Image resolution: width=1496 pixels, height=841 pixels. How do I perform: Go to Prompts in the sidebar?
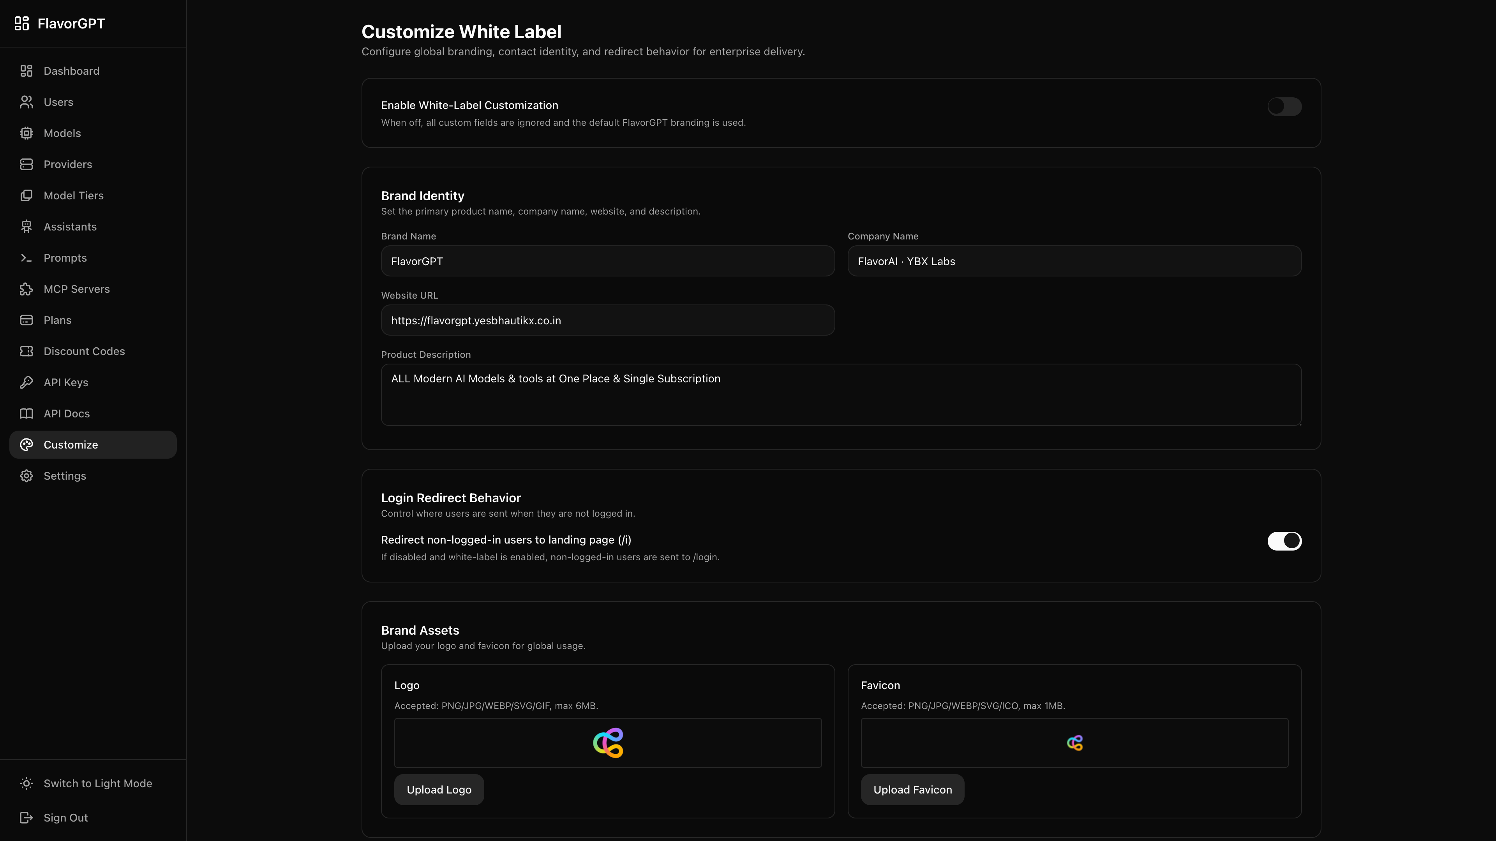coord(93,258)
